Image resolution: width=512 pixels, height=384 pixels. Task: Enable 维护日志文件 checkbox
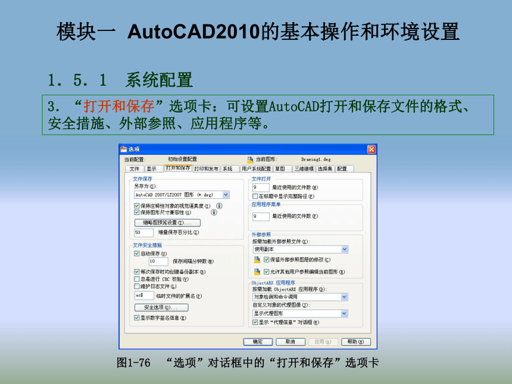[x=137, y=286]
